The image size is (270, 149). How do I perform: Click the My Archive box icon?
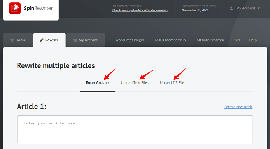tap(75, 40)
